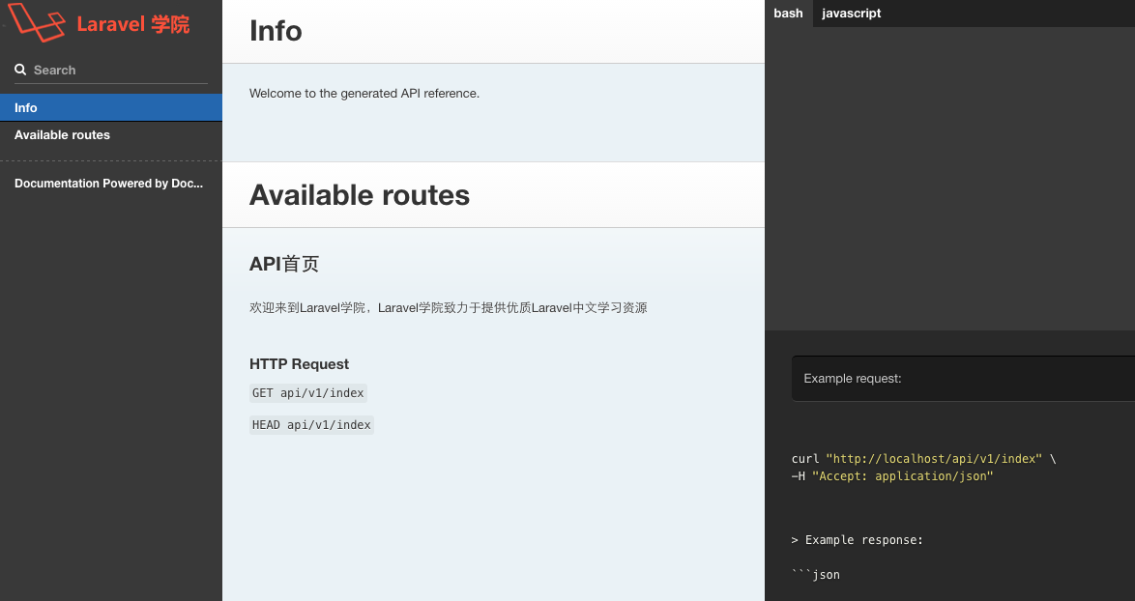The image size is (1135, 601).
Task: Open Available routes in sidebar
Action: pos(111,135)
